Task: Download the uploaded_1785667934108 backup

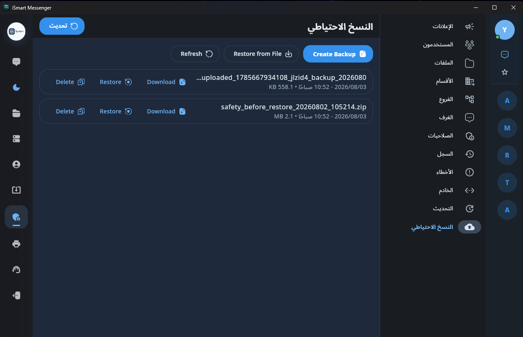Action: click(166, 82)
